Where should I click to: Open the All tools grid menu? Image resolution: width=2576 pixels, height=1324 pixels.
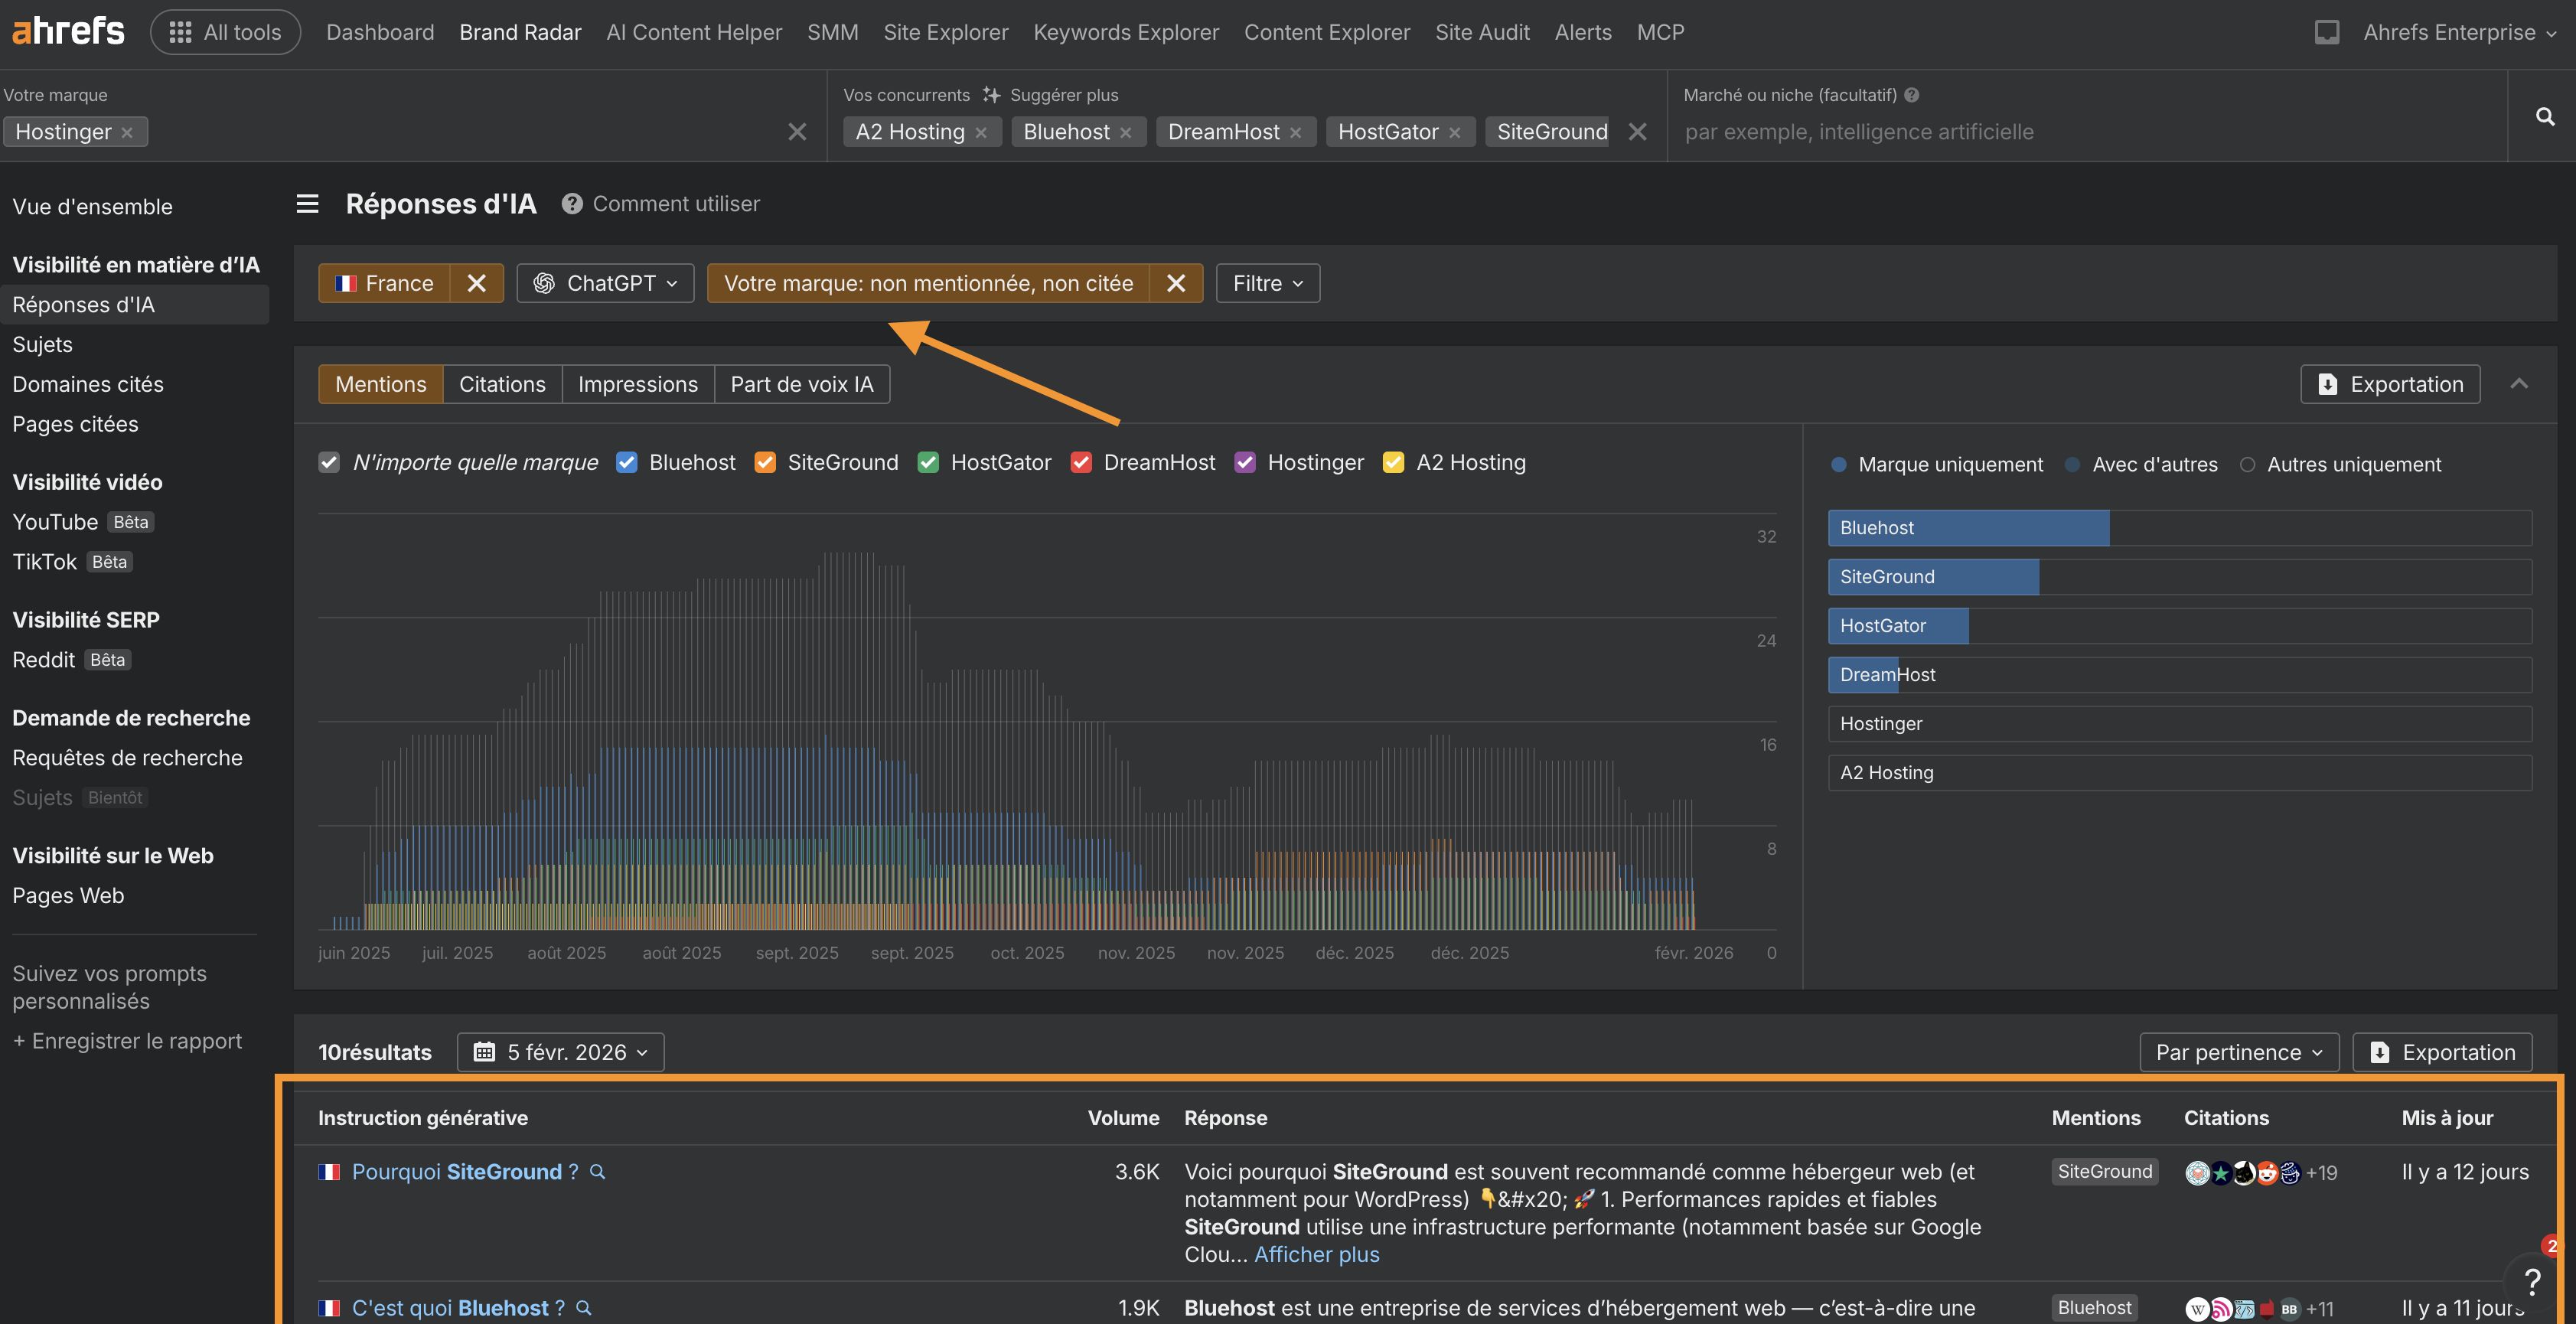click(225, 31)
